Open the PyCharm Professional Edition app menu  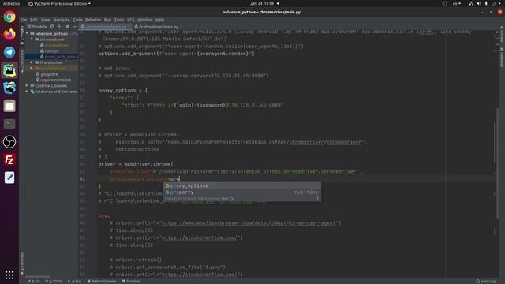coord(60,3)
